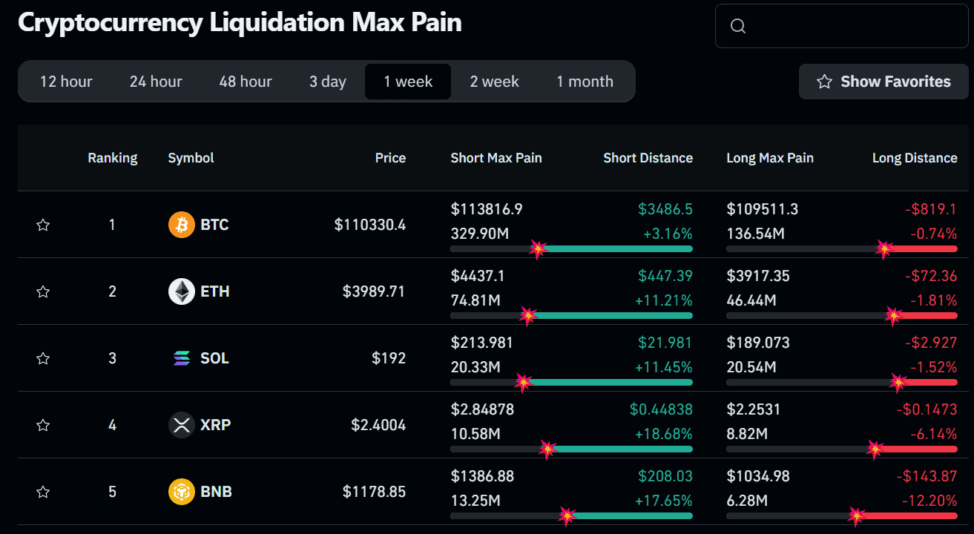The image size is (974, 534).
Task: Click the ETH short distance green bar
Action: click(x=612, y=316)
